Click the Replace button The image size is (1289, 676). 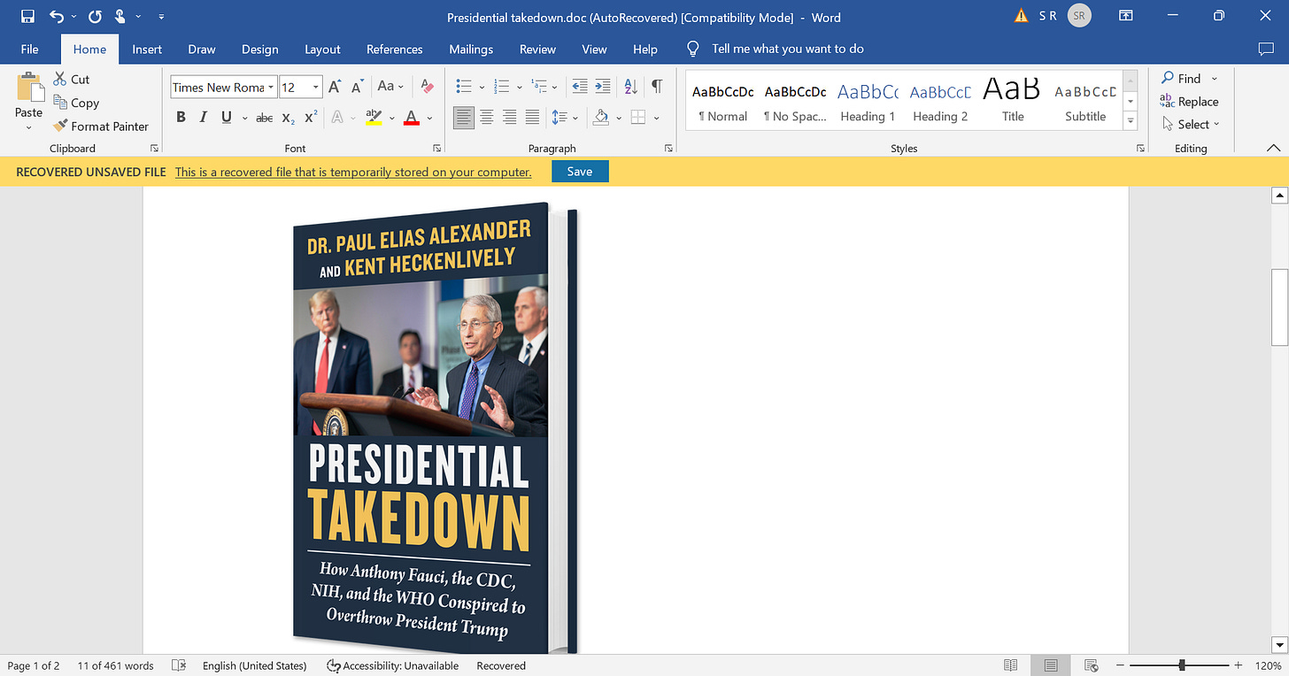point(1190,102)
